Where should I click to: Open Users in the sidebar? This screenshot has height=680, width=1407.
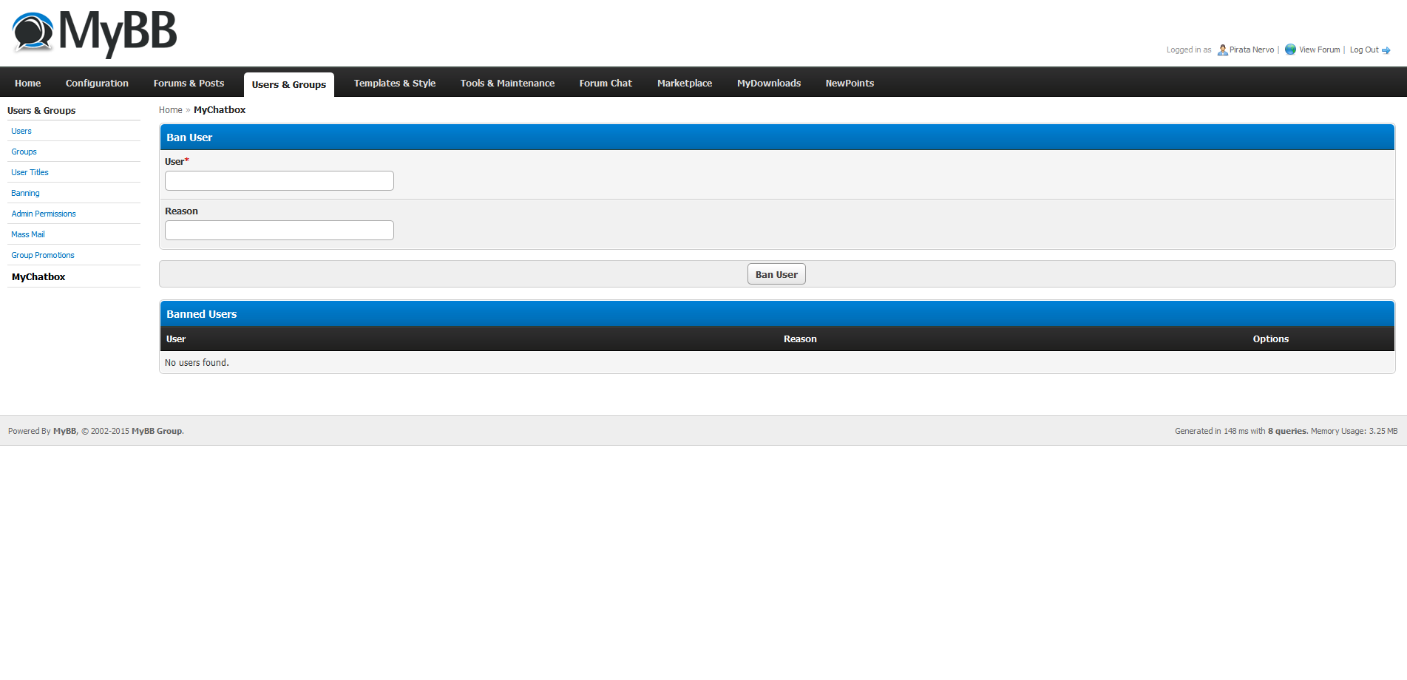point(21,131)
